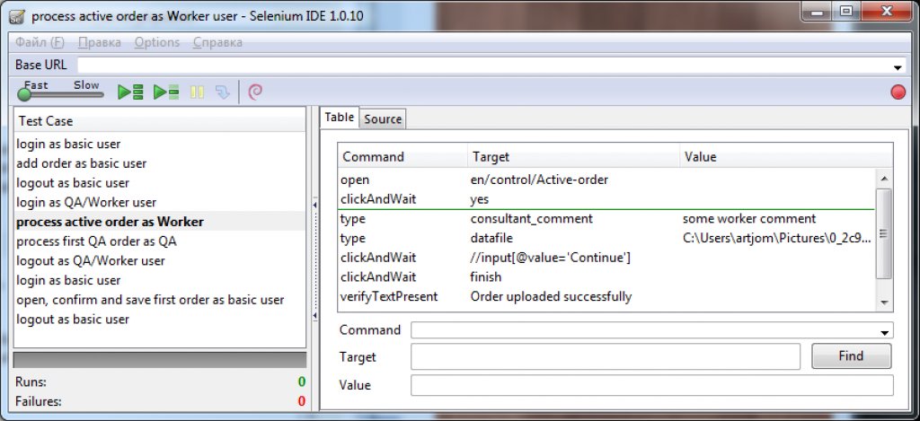This screenshot has height=421, width=920.
Task: Click the Fast/Slow speed slider knob
Action: [24, 94]
